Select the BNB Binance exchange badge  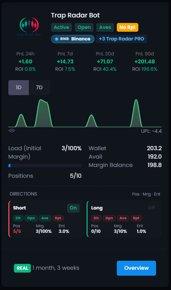pos(73,39)
